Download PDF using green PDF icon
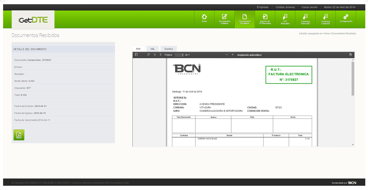368x190 pixels. (x=19, y=135)
